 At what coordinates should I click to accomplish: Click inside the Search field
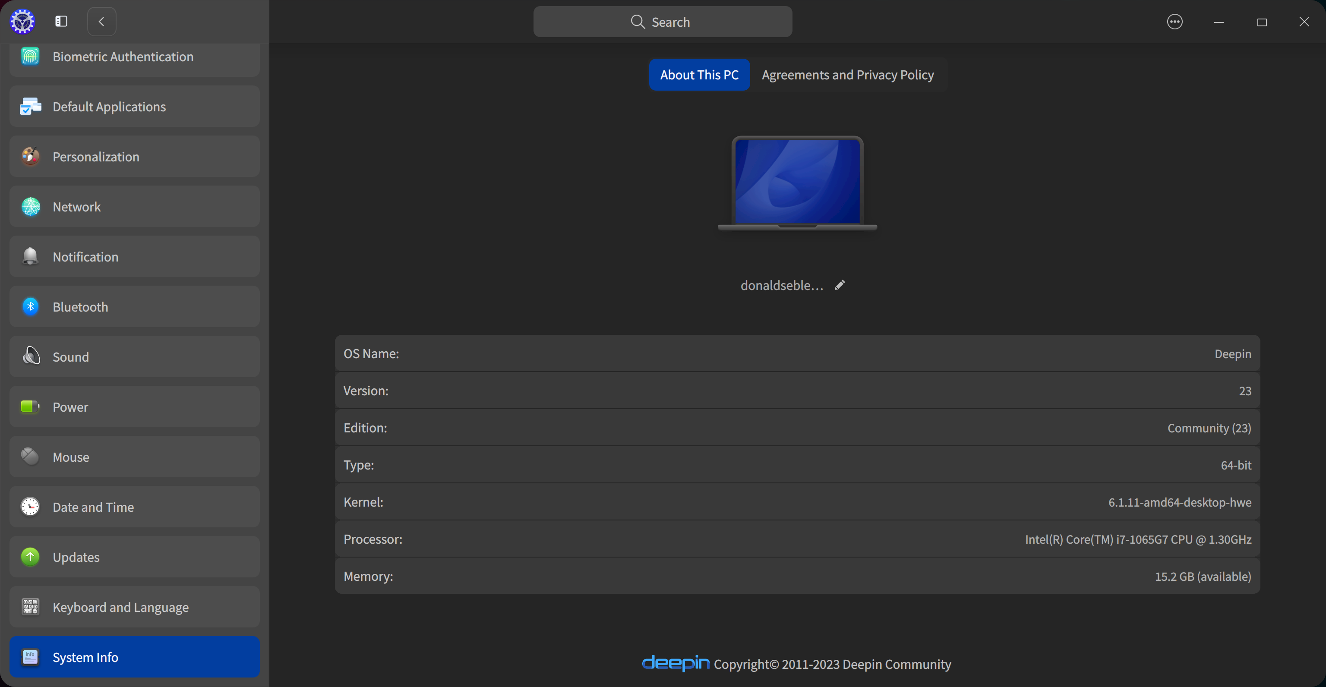point(663,22)
